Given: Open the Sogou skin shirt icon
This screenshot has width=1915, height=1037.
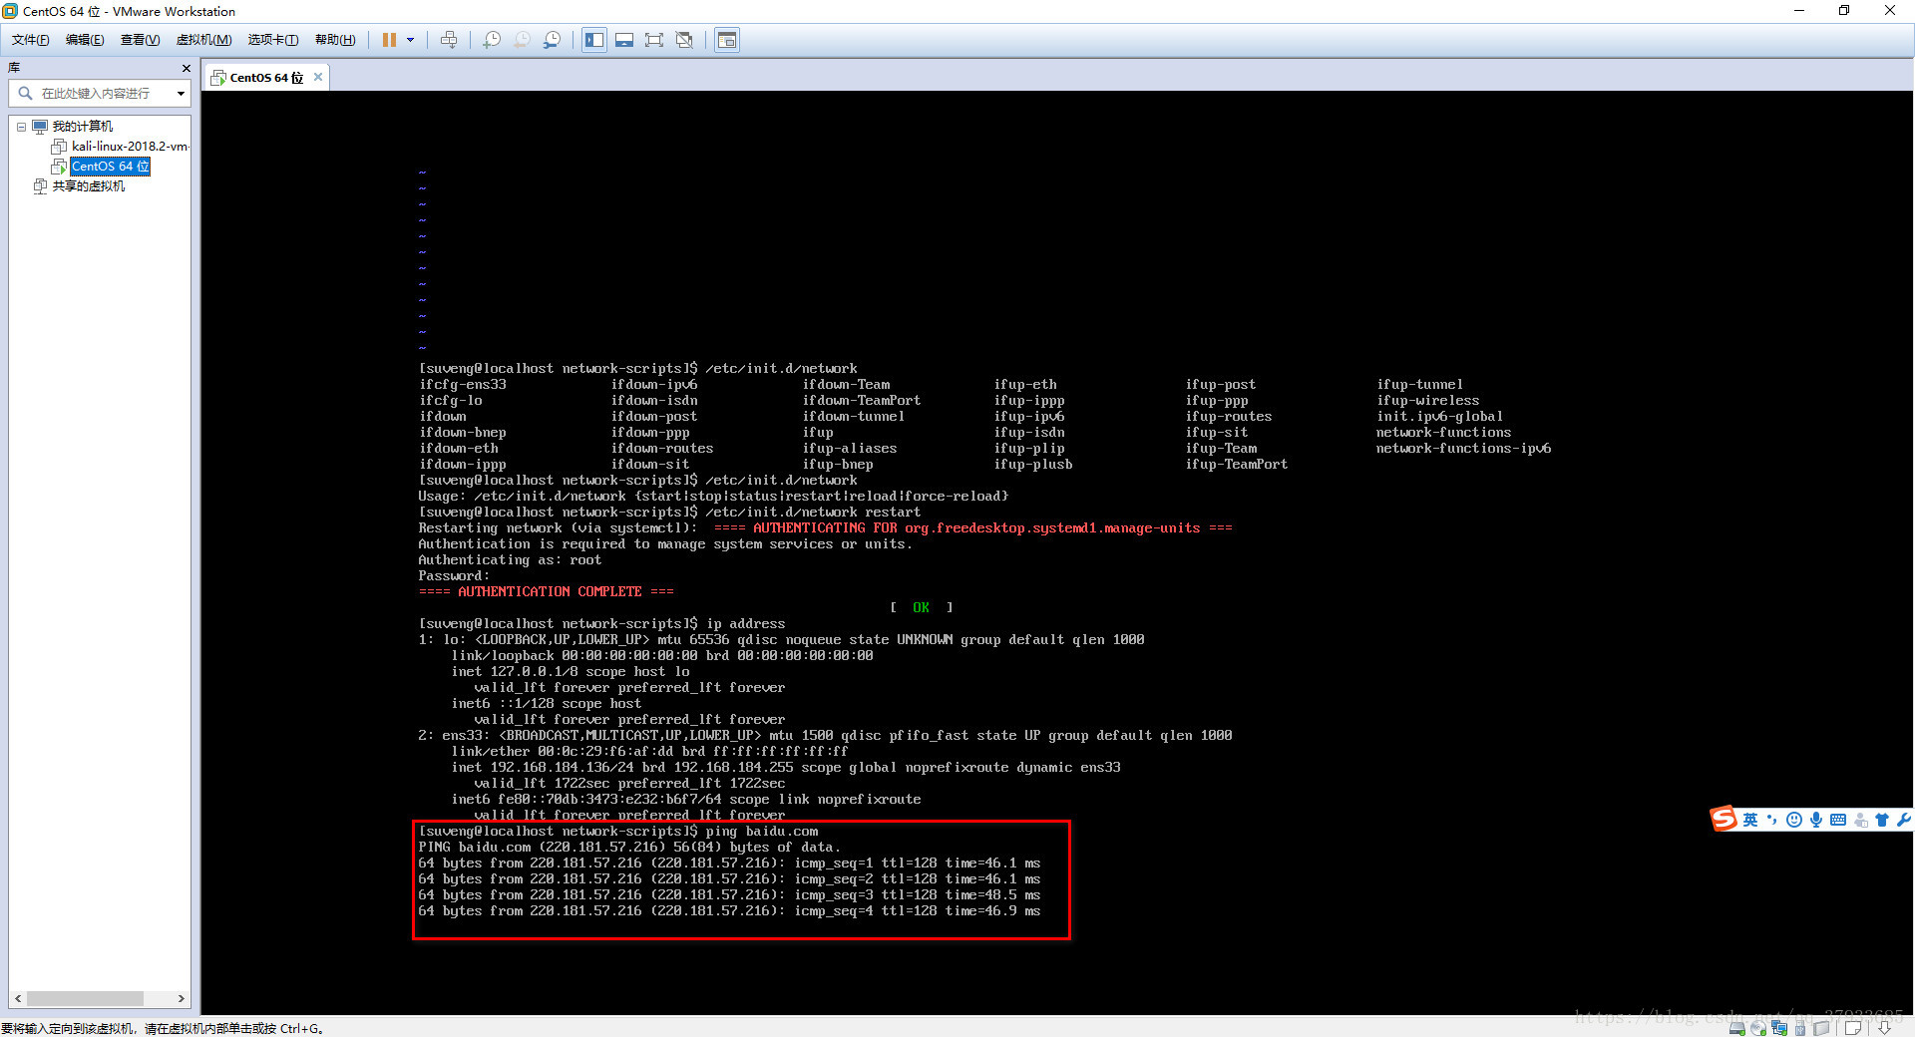Looking at the screenshot, I should pyautogui.click(x=1882, y=820).
